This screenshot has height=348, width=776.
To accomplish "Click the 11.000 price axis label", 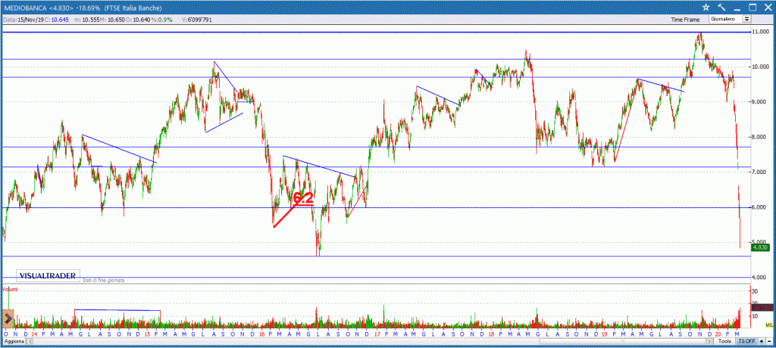I will tap(759, 32).
